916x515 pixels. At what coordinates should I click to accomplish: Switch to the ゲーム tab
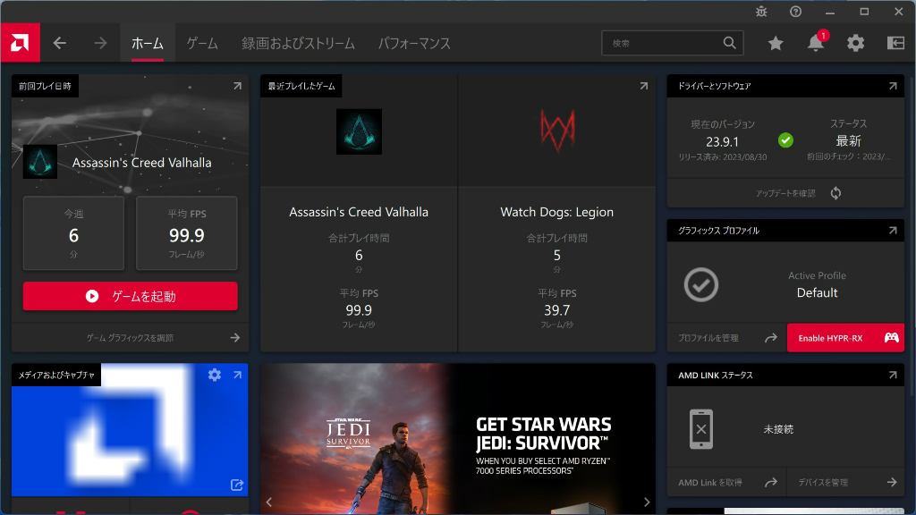pos(202,43)
